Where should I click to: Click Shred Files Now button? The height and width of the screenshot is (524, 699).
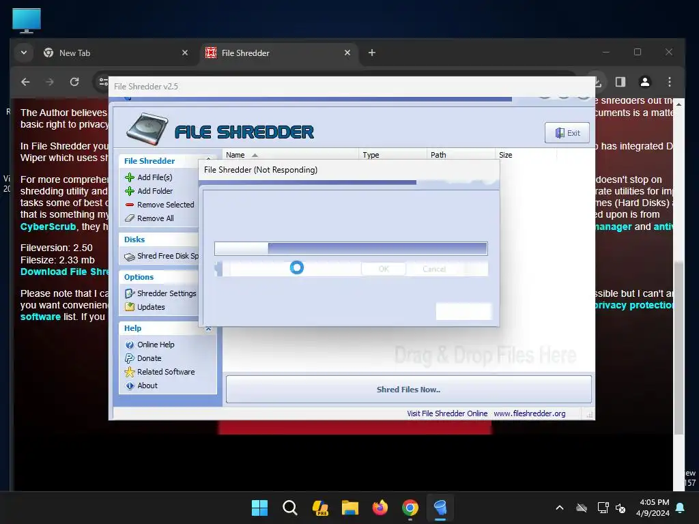408,390
